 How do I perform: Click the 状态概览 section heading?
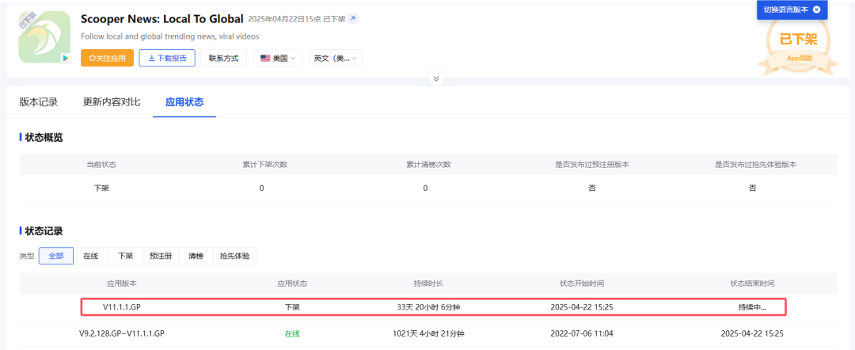(44, 138)
